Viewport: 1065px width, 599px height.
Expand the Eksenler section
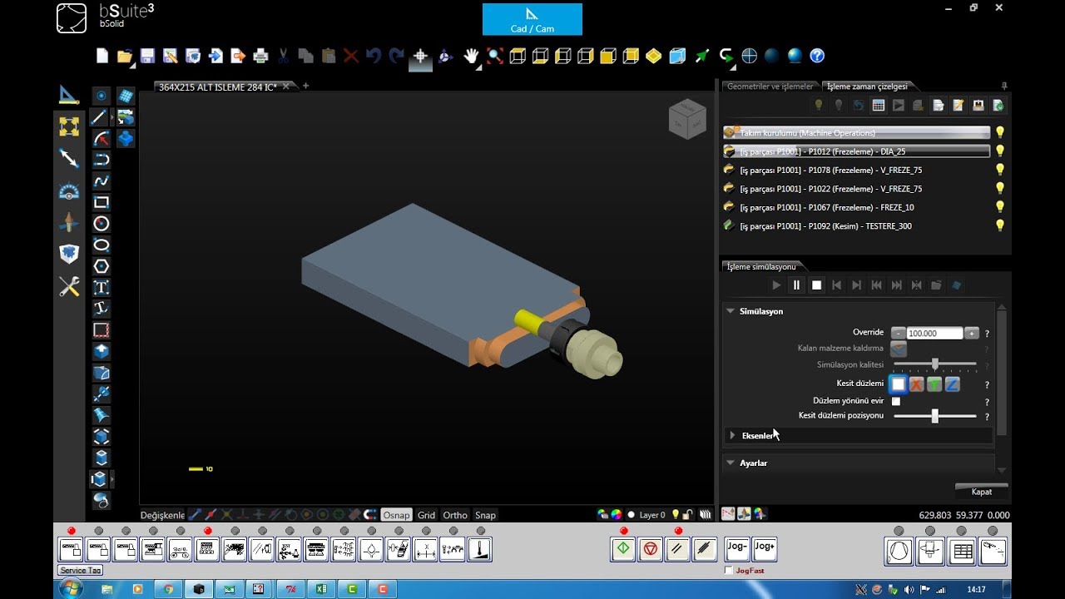click(732, 435)
